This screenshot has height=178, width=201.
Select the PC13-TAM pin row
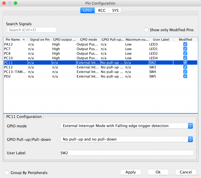(15, 72)
